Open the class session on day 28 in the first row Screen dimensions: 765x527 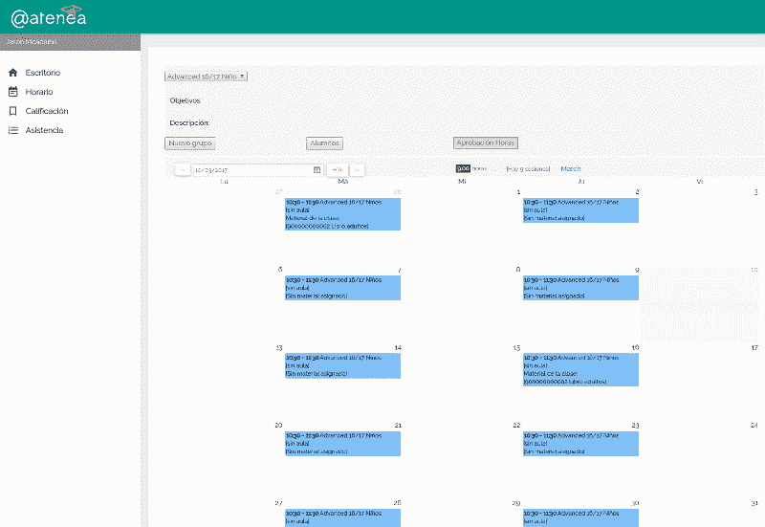[342, 214]
